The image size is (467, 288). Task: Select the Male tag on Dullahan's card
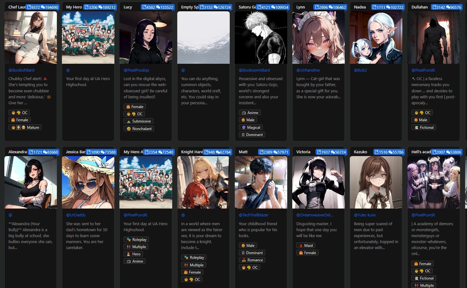(420, 120)
